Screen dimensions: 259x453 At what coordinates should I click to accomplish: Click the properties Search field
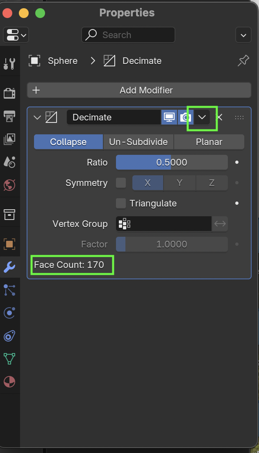click(128, 35)
